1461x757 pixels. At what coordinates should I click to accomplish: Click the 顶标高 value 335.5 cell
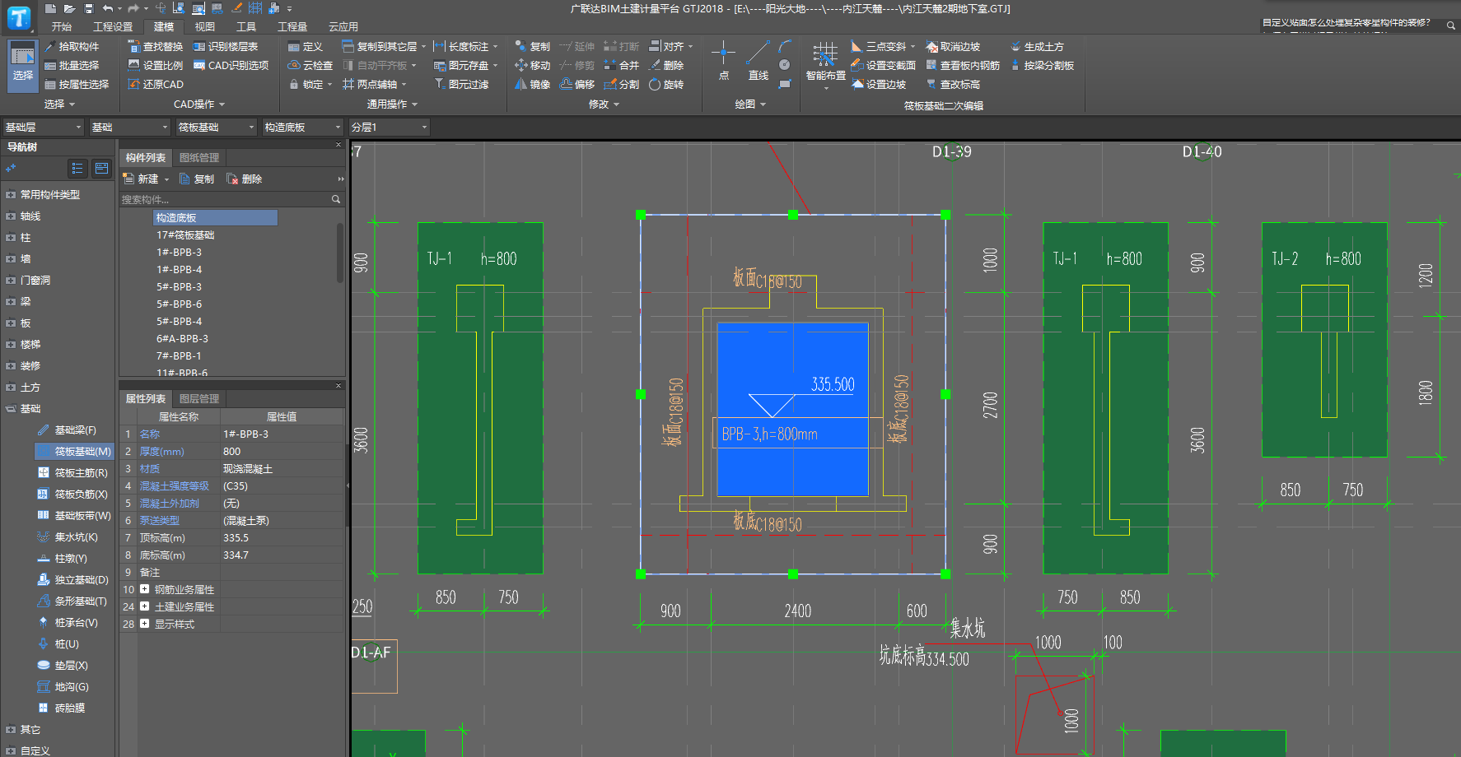point(282,538)
